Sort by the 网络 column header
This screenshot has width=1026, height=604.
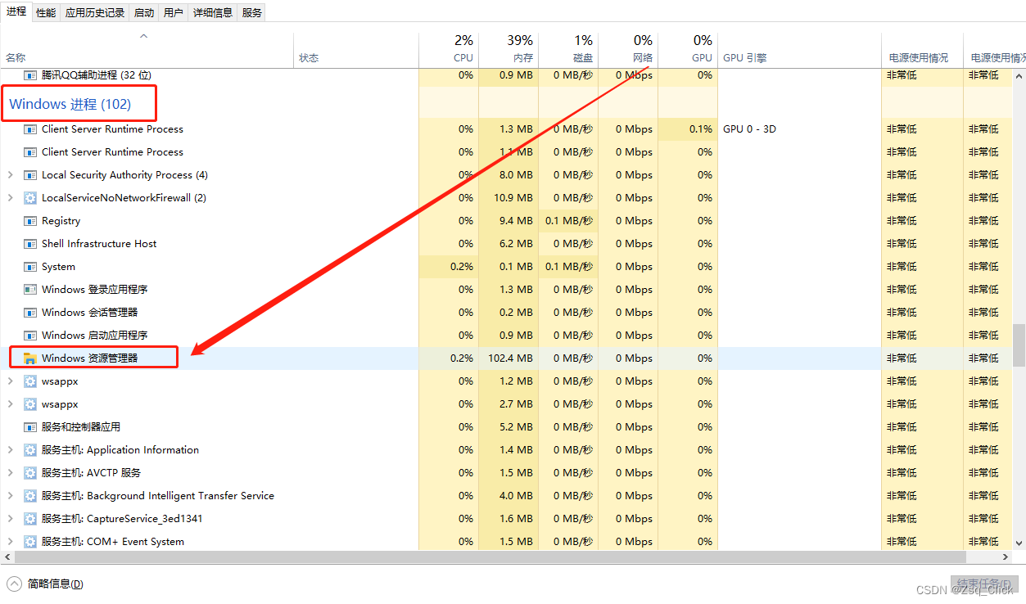click(x=628, y=49)
